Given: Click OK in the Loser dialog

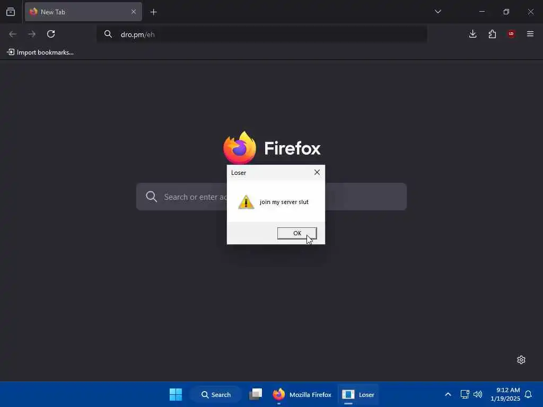Looking at the screenshot, I should [x=297, y=233].
